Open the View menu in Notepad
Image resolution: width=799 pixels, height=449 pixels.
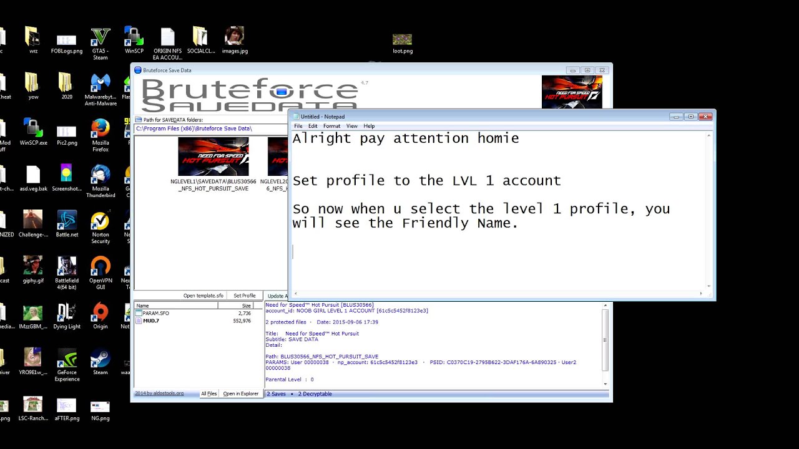pos(352,126)
